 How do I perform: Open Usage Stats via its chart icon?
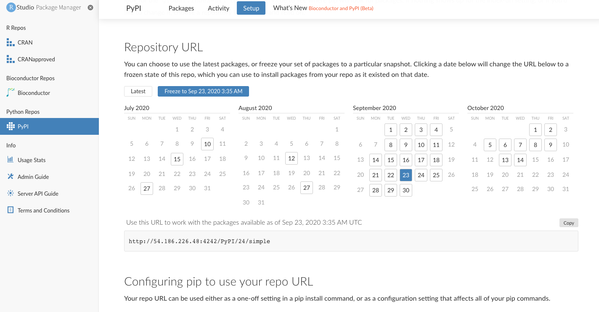pyautogui.click(x=11, y=160)
